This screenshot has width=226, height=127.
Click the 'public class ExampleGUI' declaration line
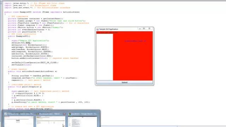pos(42,12)
